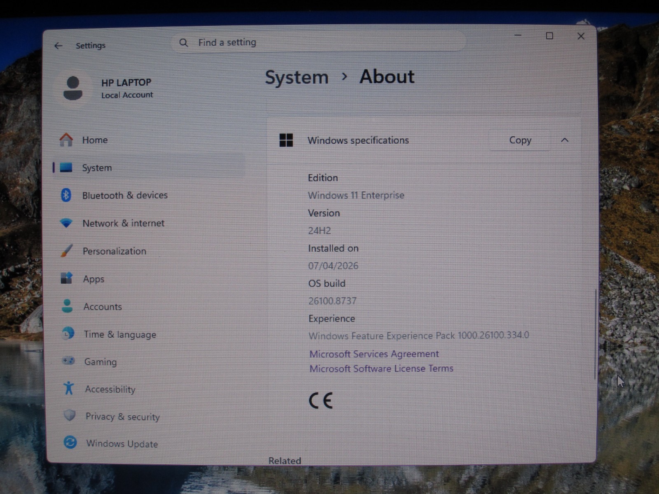Screen dimensions: 659x494
Task: Copy the Windows specifications
Action: [520, 140]
